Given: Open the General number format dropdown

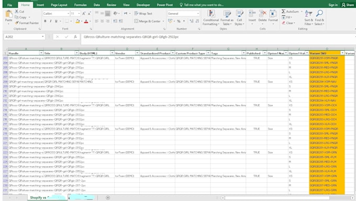Looking at the screenshot, I should (198, 14).
